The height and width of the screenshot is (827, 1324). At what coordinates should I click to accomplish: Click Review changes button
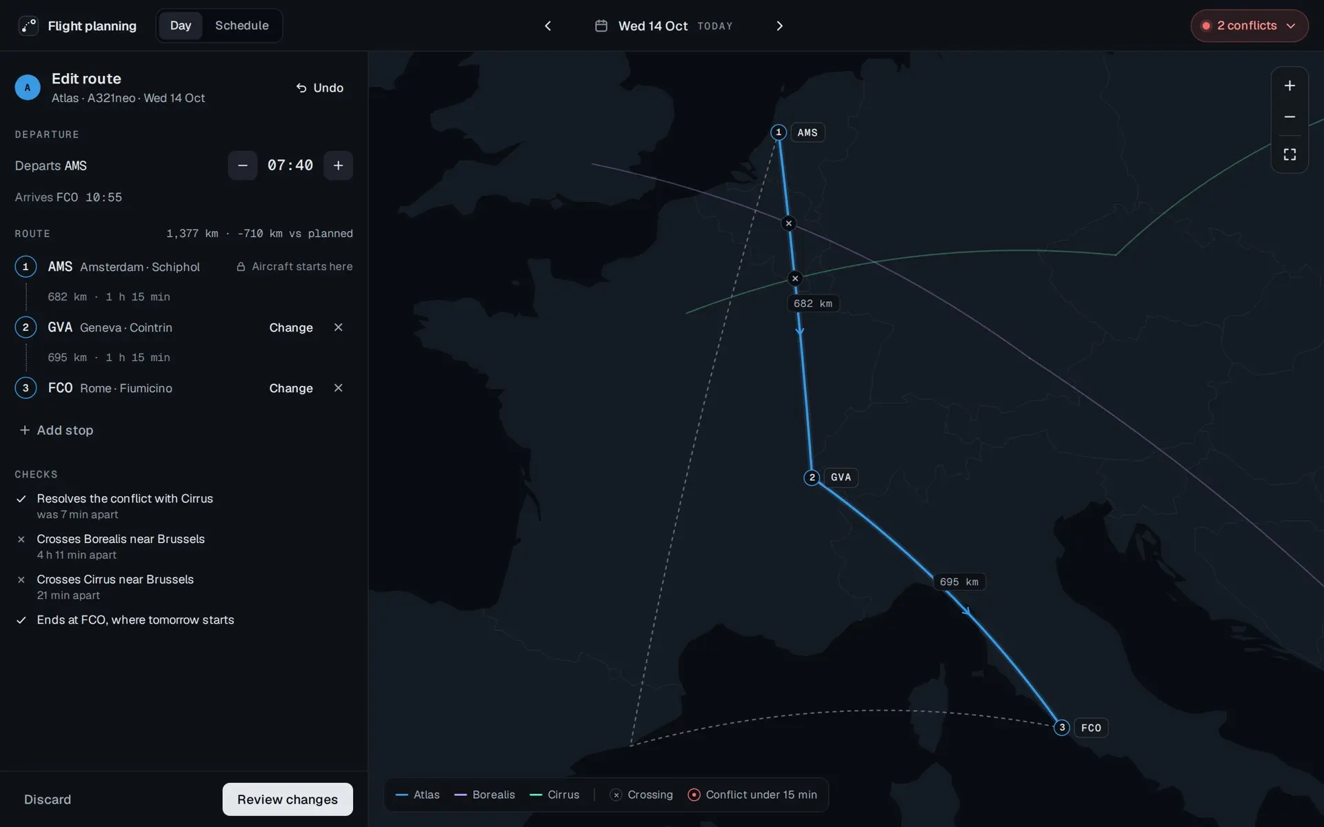point(288,799)
